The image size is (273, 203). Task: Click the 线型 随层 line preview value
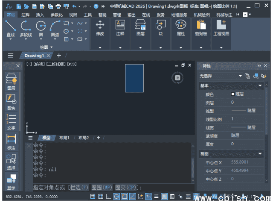pos(243,111)
